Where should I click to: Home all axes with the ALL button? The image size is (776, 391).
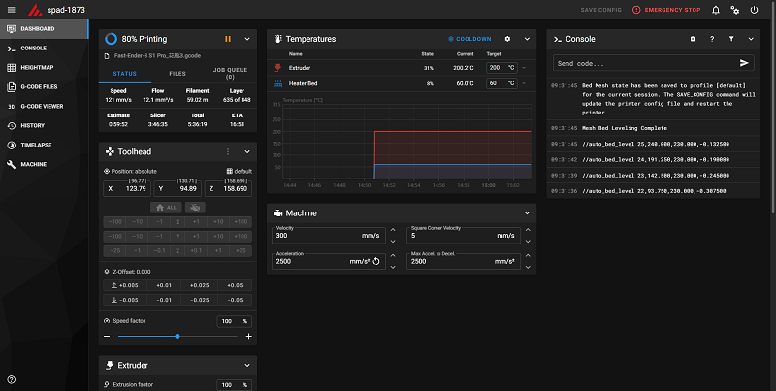(166, 208)
